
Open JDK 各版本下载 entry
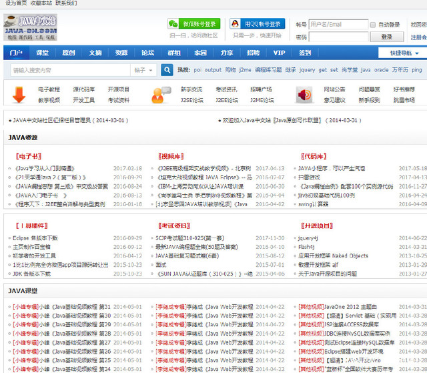tap(31, 274)
